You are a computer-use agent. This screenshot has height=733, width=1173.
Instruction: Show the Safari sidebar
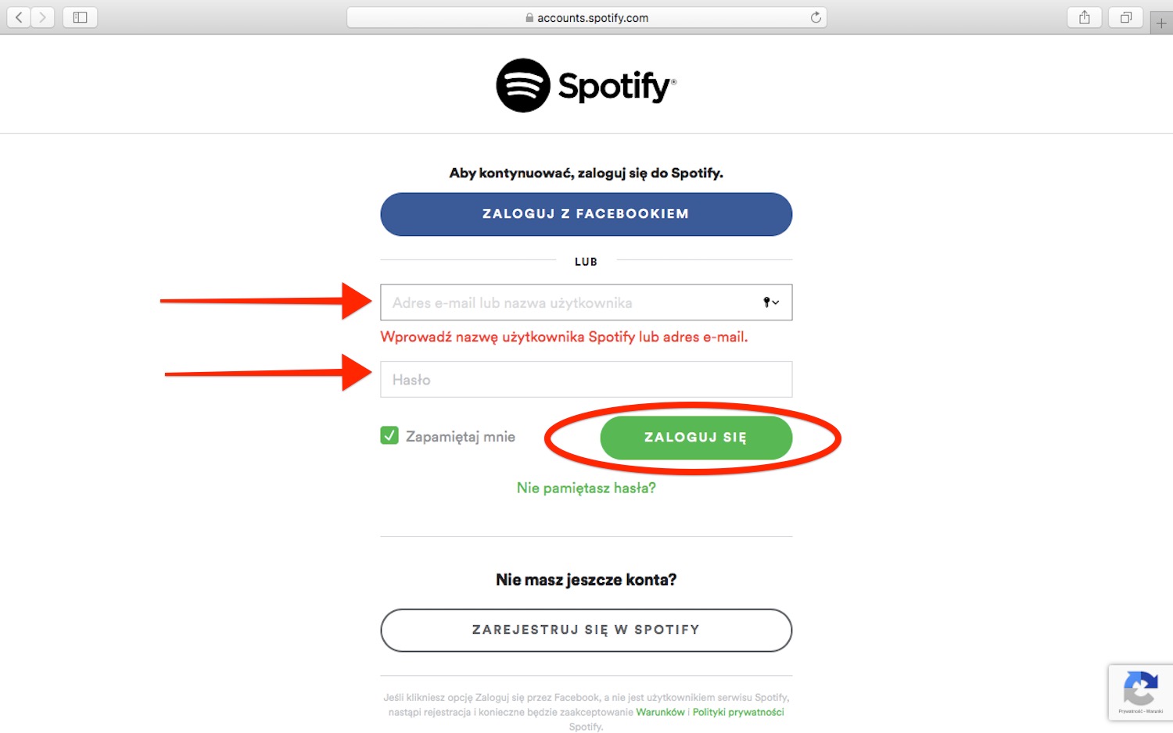(x=80, y=17)
